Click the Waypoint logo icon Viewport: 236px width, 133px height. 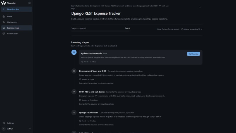pos(4,3)
